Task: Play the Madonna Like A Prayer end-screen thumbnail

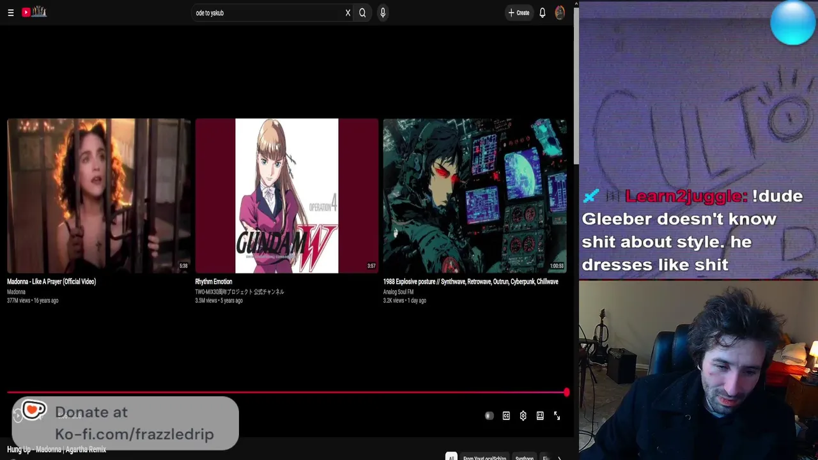Action: [98, 195]
